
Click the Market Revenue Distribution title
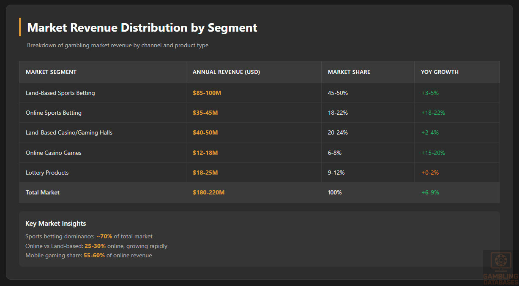pyautogui.click(x=142, y=27)
